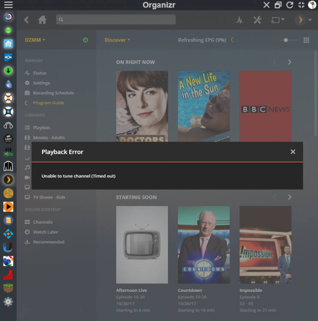318x321 pixels.
Task: Open the gear settings sidebar tab
Action: 8,302
